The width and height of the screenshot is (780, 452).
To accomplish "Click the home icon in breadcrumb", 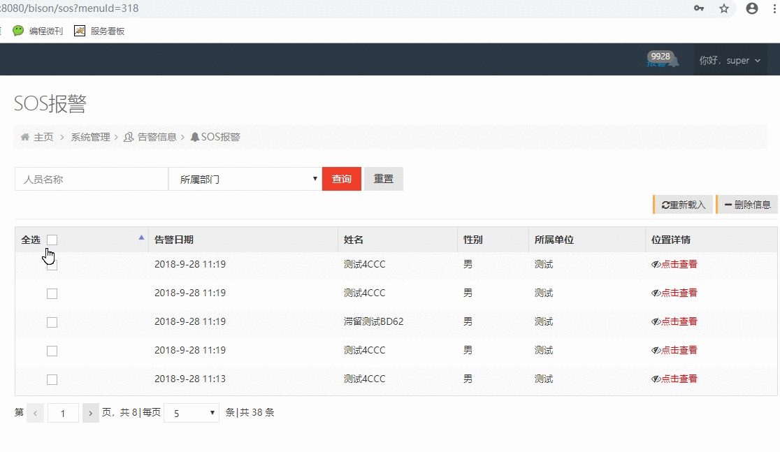I will [25, 137].
